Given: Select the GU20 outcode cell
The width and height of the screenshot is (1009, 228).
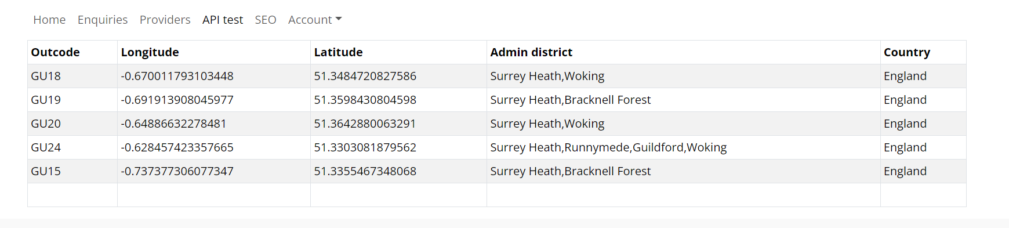Looking at the screenshot, I should tap(72, 124).
